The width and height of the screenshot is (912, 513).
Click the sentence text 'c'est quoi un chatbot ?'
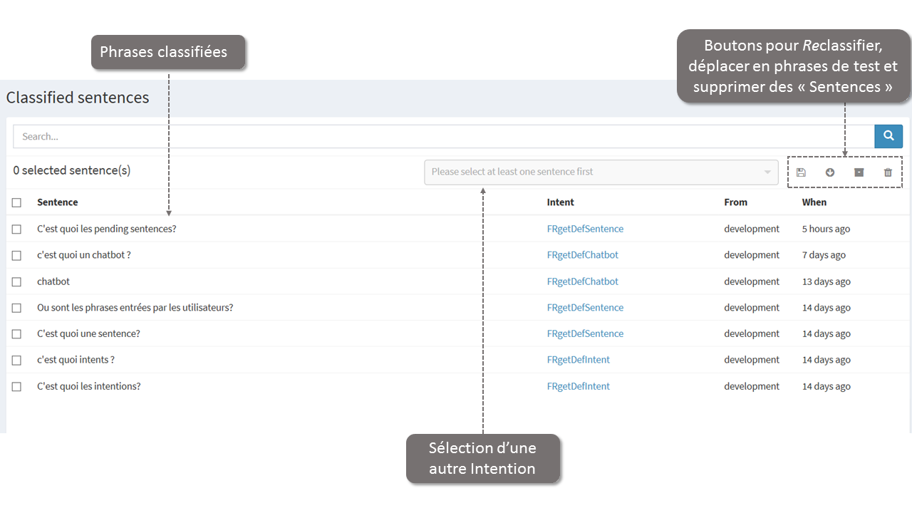(x=84, y=255)
